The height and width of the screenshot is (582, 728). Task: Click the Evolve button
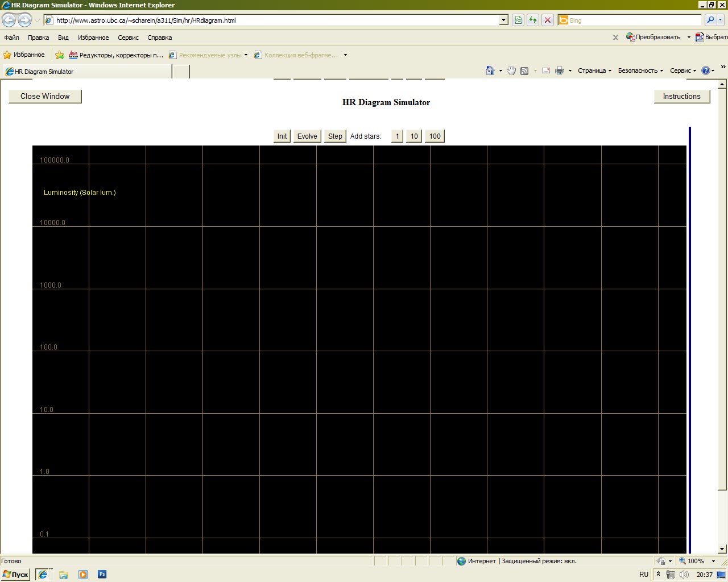[307, 136]
